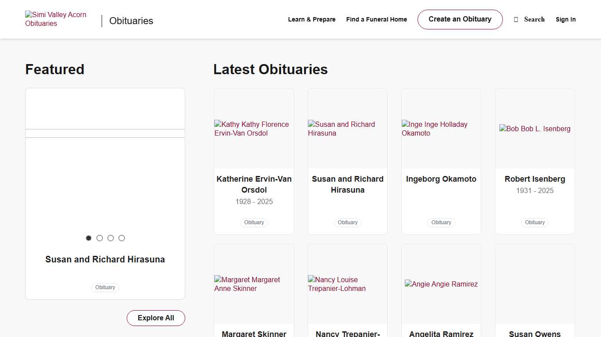Open Bob L. Isenberg photo thumbnail
Viewport: 601px width, 337px height.
[x=535, y=129]
